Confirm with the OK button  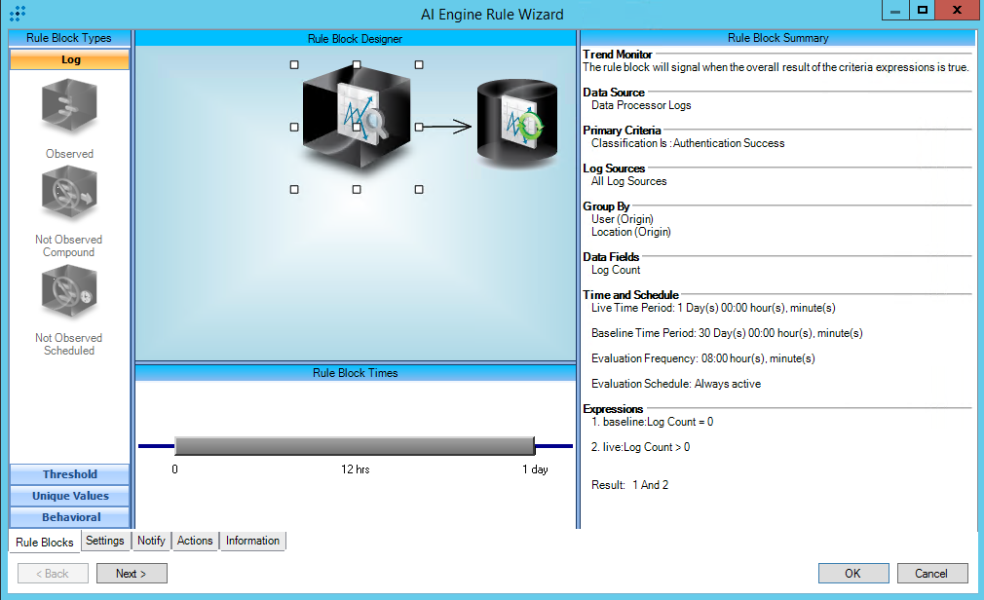pyautogui.click(x=852, y=573)
